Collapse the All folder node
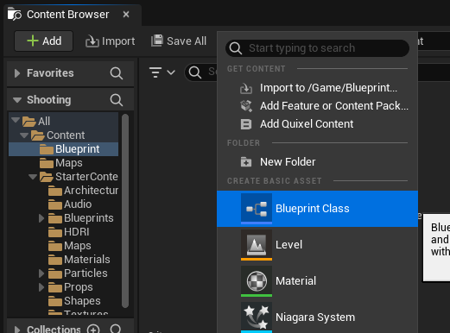 (x=16, y=120)
